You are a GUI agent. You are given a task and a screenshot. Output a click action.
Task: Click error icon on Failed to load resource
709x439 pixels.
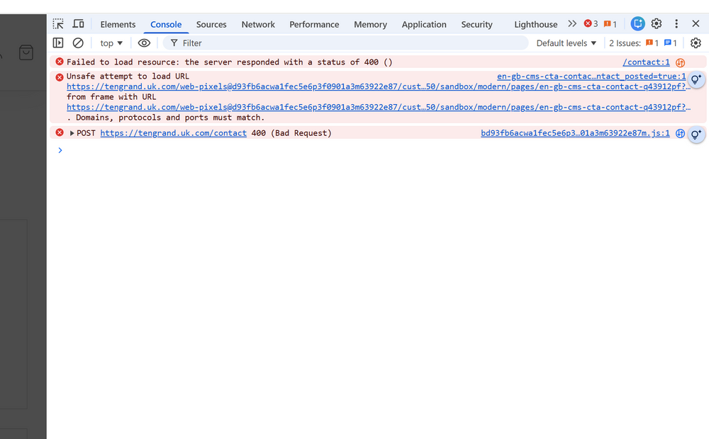[x=60, y=62]
